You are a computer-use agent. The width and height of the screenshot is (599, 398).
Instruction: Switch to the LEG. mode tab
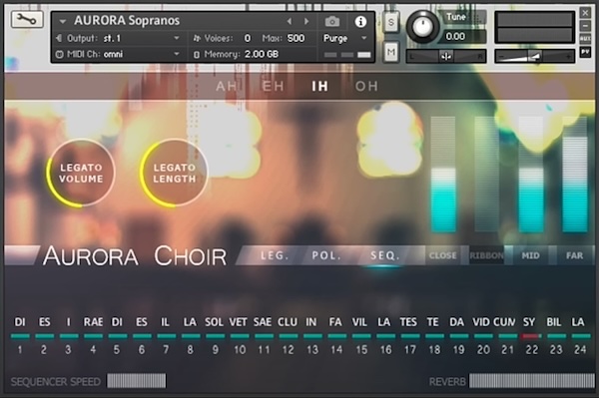tap(275, 255)
